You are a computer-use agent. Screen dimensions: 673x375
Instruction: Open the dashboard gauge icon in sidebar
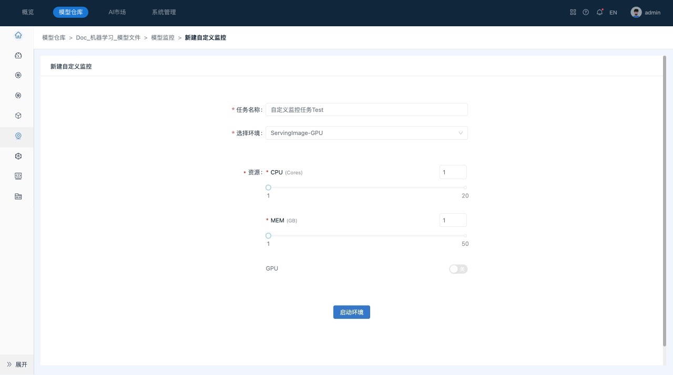click(18, 55)
